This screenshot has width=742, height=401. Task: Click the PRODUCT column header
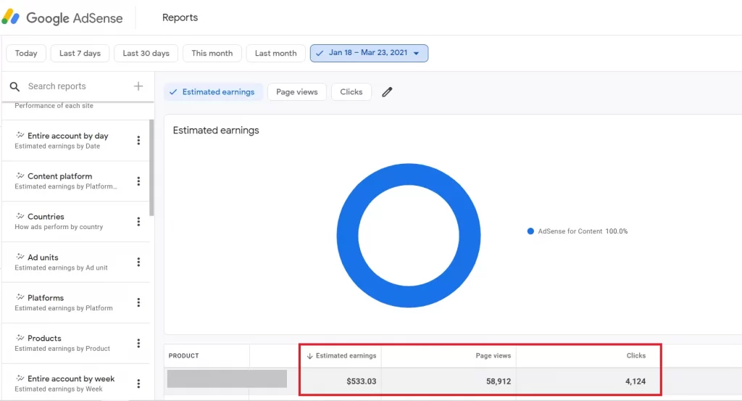[183, 356]
